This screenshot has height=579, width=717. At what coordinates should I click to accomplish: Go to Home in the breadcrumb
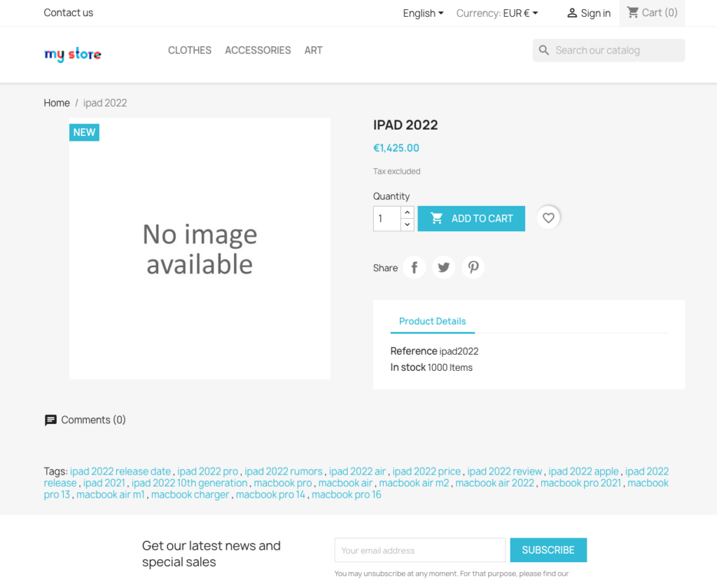click(x=57, y=103)
